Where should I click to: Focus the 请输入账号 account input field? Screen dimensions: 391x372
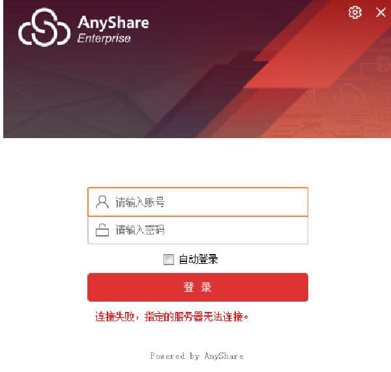[197, 202]
